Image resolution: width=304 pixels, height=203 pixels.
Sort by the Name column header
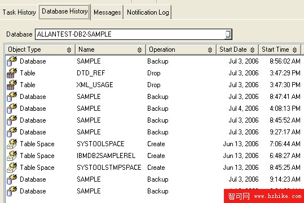(x=111, y=49)
